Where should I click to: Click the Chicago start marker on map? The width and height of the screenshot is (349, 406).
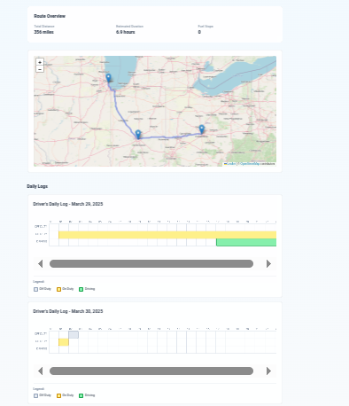108,78
